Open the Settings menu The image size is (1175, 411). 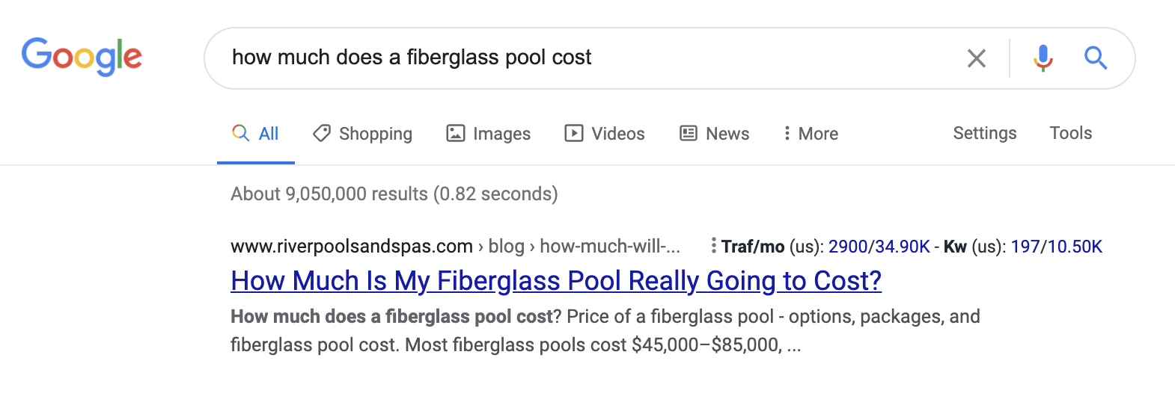pyautogui.click(x=984, y=133)
